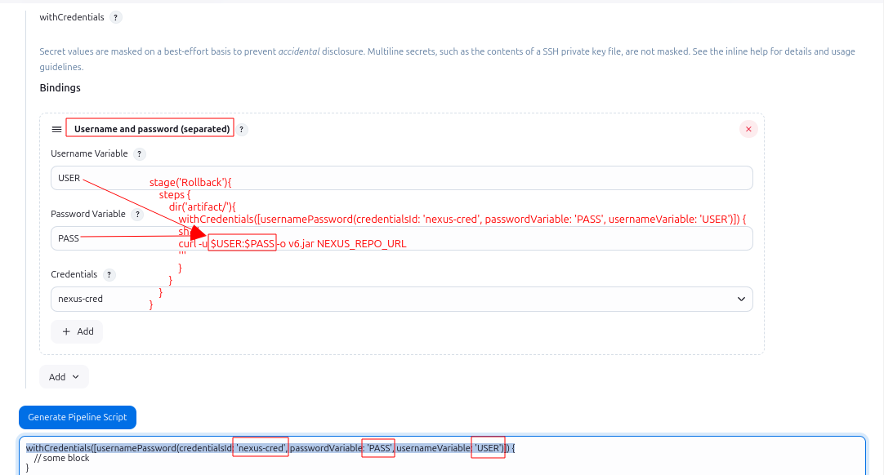Viewport: 884px width, 475px height.
Task: Open help for the withCredentials step
Action: (x=115, y=17)
